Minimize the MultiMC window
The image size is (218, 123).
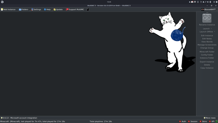coord(207,5)
